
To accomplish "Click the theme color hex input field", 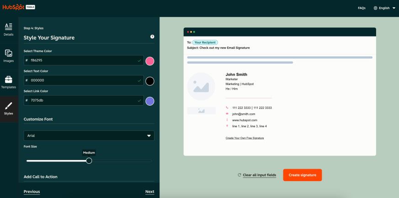I will pos(82,60).
